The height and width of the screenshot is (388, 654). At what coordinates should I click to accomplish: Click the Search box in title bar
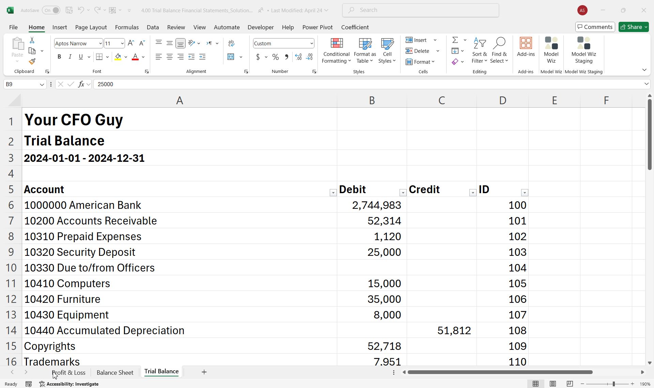[x=420, y=10]
